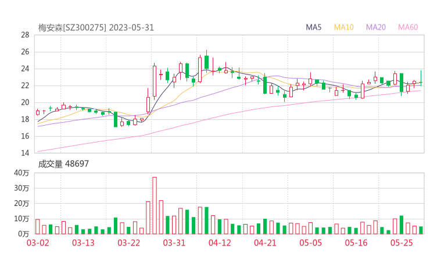
Task: Click the MA60 legend label
Action: (408, 27)
